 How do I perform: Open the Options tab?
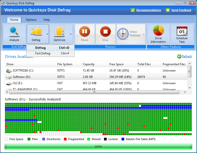31,20
